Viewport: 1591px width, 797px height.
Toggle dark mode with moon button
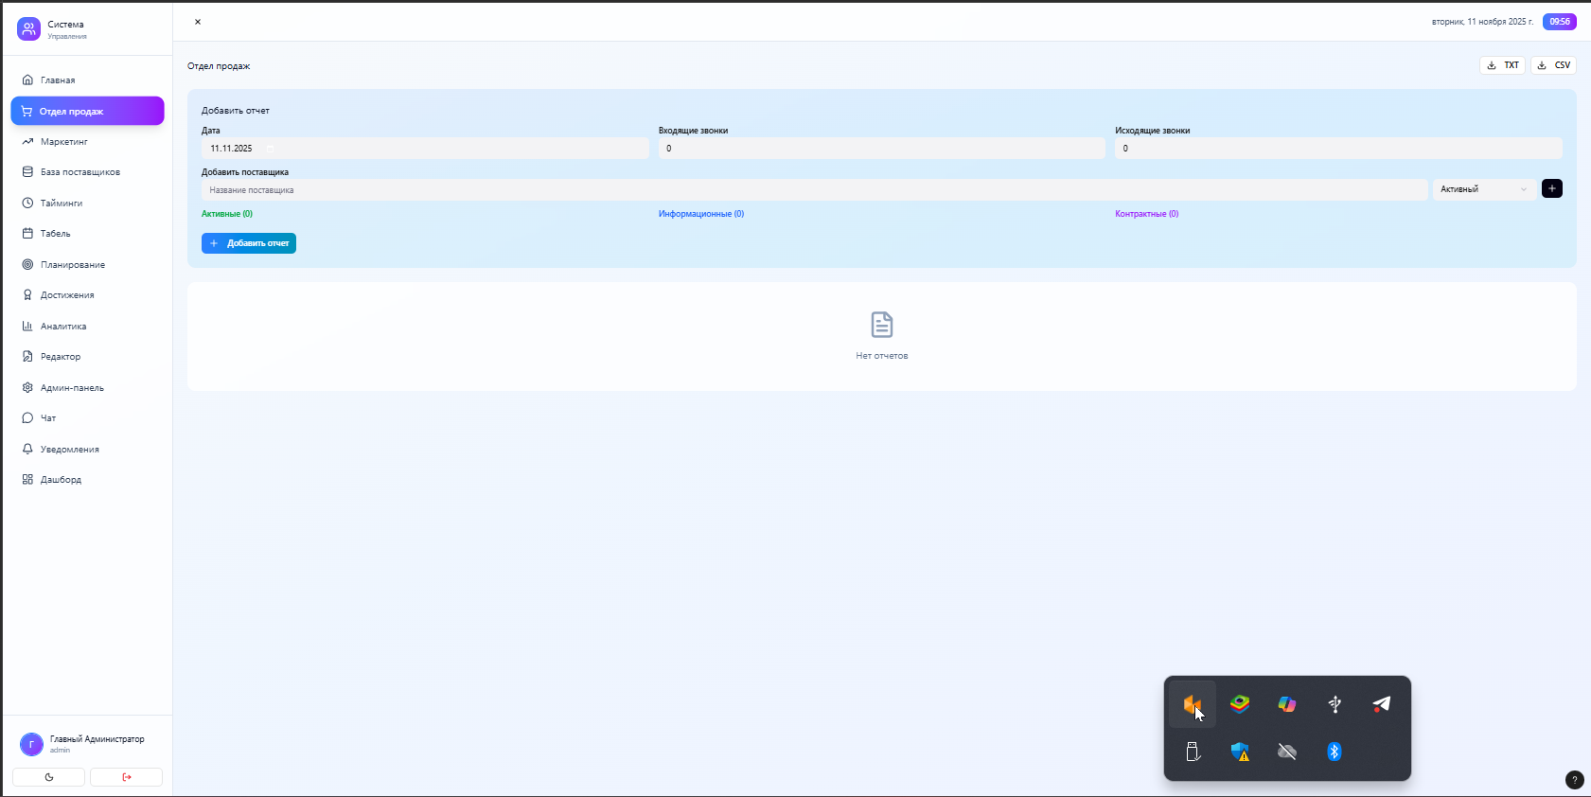pos(49,777)
